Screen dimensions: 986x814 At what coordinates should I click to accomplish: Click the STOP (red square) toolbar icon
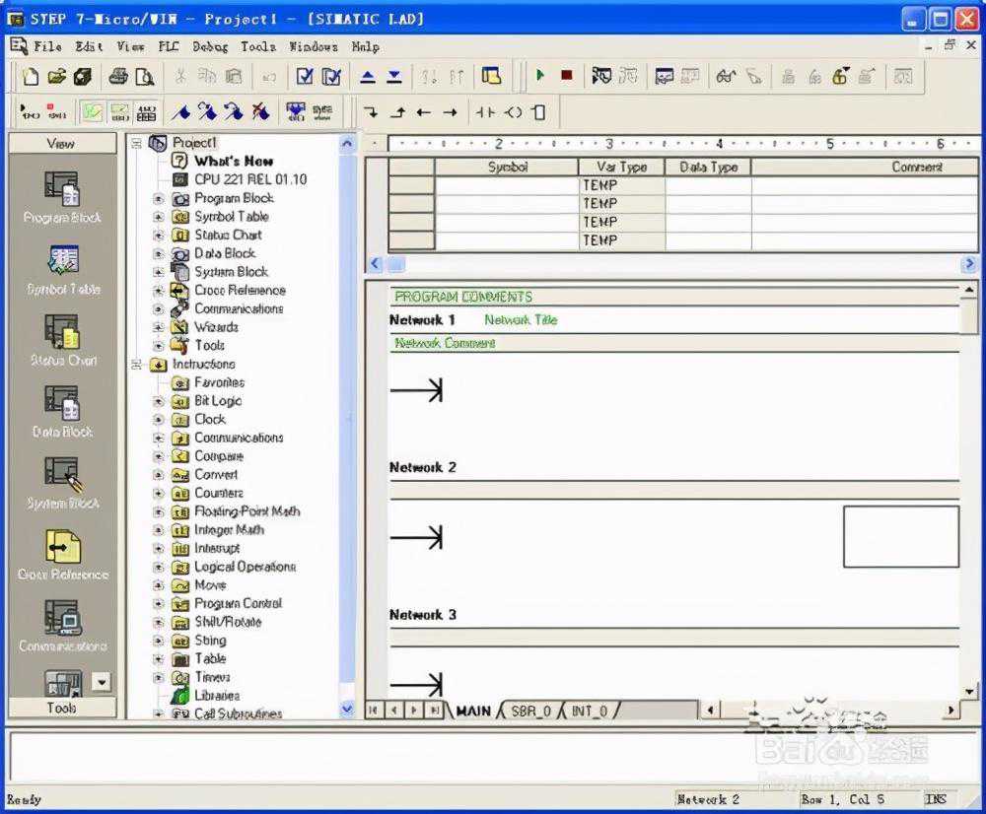coord(566,76)
